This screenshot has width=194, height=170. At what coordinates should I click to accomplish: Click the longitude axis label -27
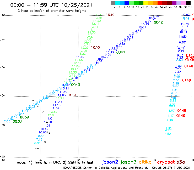(x=40, y=160)
